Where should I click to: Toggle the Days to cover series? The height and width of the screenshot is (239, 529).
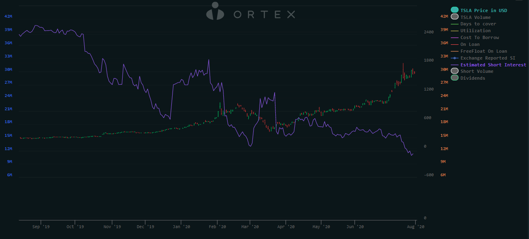click(478, 24)
